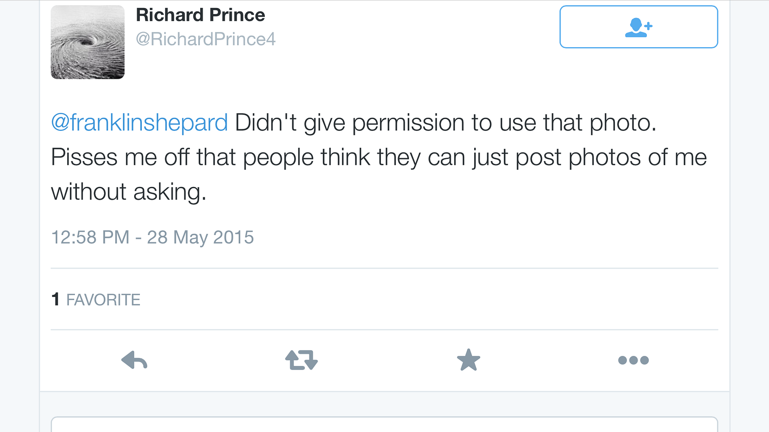Click the 28 May 2015 date
Viewport: 769px width, 432px height.
point(200,237)
